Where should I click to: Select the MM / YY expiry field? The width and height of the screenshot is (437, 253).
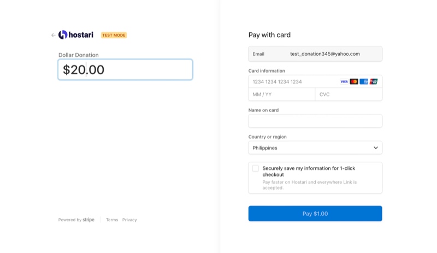click(x=281, y=95)
